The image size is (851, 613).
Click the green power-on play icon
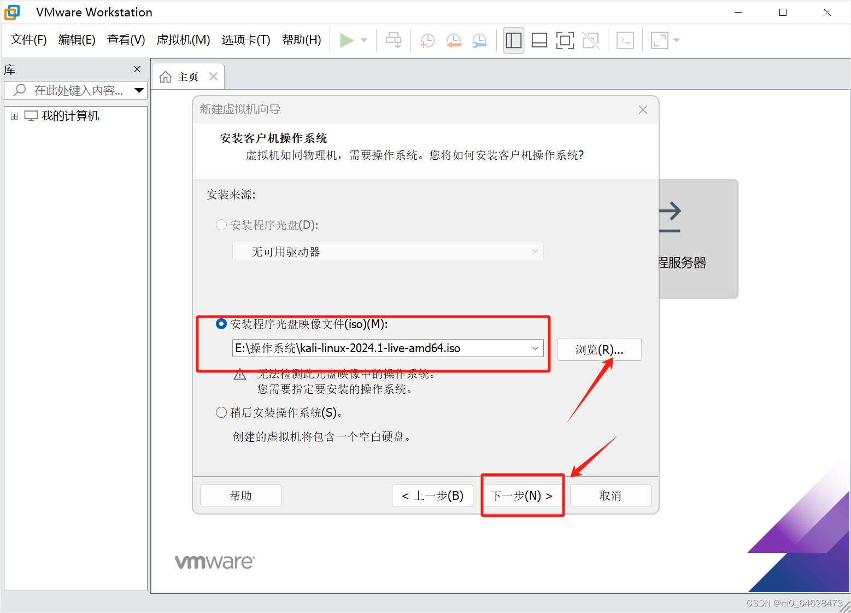(347, 40)
